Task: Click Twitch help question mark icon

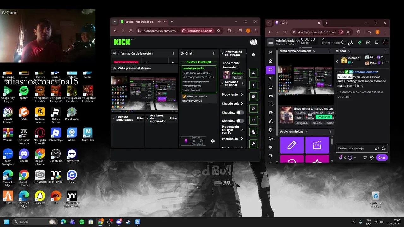Action: pyautogui.click(x=351, y=42)
